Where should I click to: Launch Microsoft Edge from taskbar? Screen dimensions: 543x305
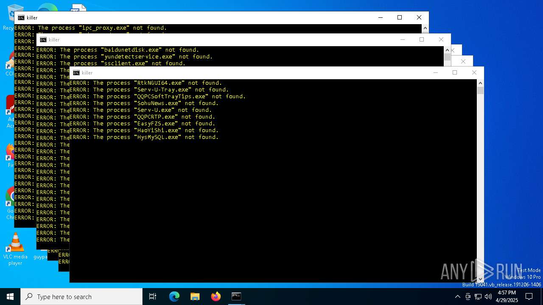click(174, 297)
